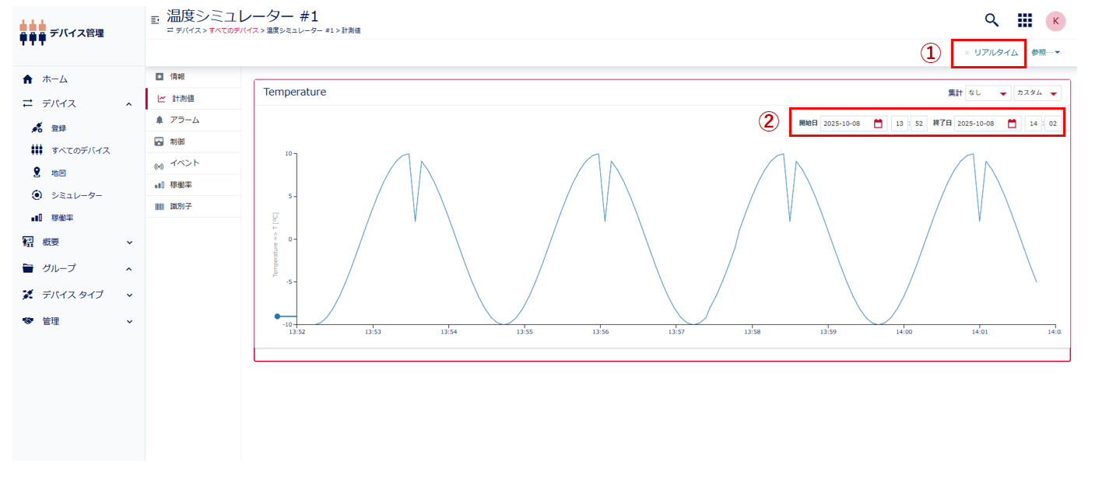Open the 集計 aggregation dropdown
This screenshot has width=1095, height=479.
point(988,93)
